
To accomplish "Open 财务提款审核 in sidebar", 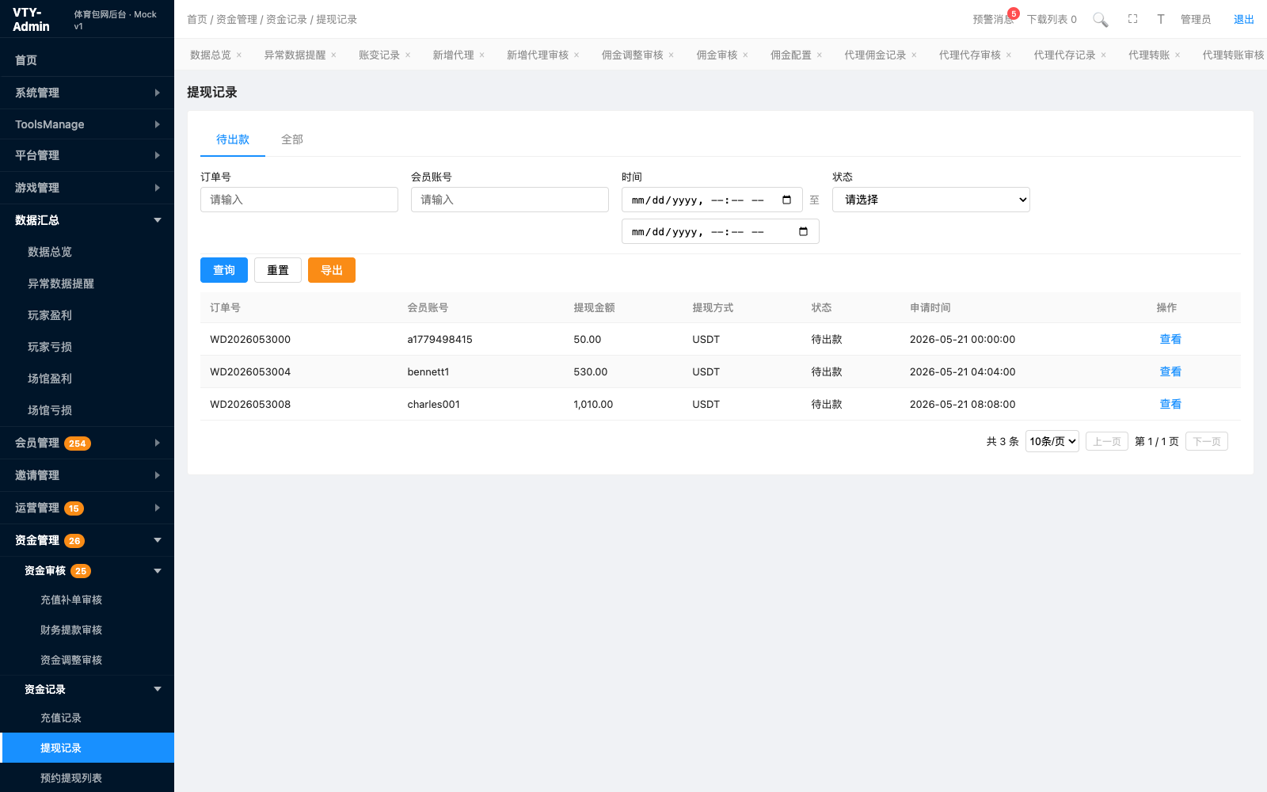I will click(87, 630).
